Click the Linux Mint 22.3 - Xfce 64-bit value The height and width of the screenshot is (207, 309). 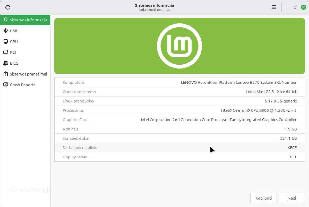coord(271,92)
